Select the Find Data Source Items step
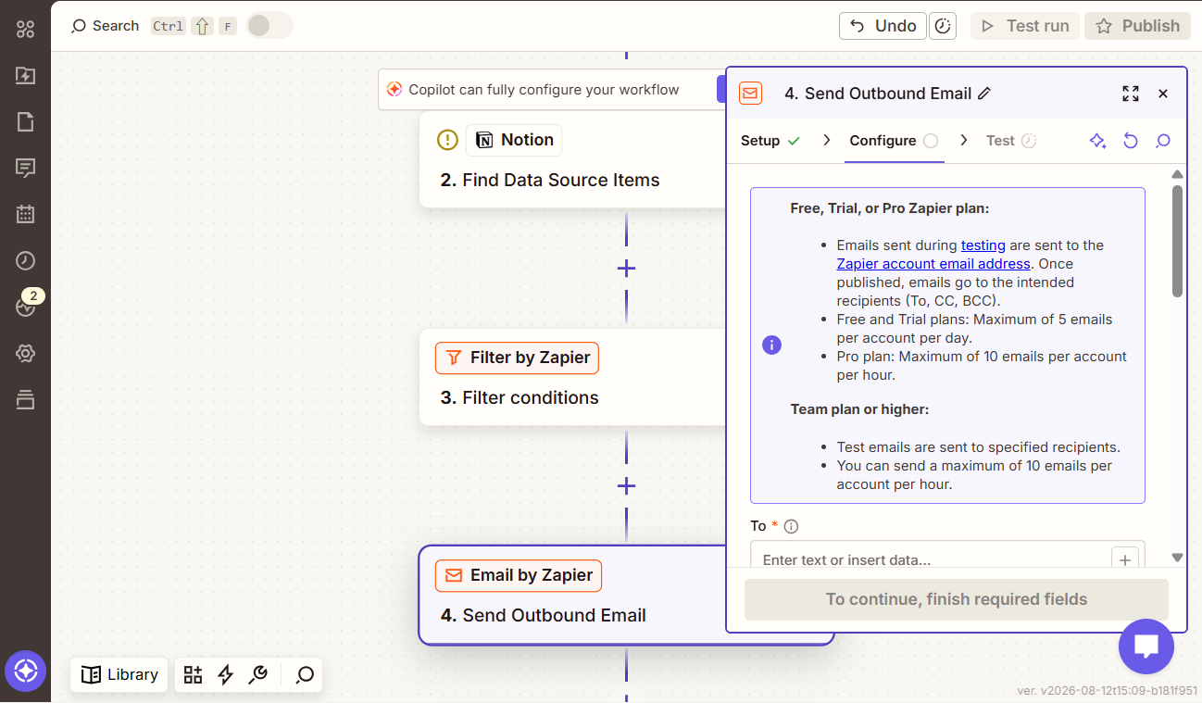Image resolution: width=1202 pixels, height=703 pixels. click(x=572, y=159)
